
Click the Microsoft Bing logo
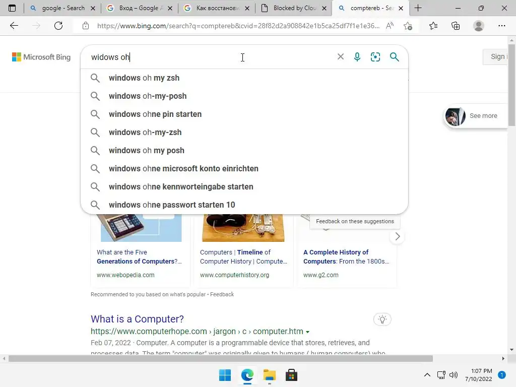tap(41, 57)
